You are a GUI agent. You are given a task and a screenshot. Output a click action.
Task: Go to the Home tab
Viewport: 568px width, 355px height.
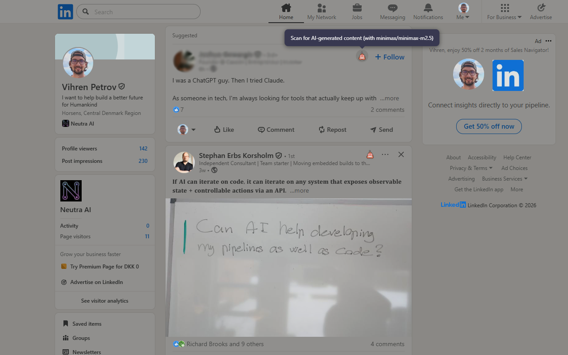[x=286, y=12]
